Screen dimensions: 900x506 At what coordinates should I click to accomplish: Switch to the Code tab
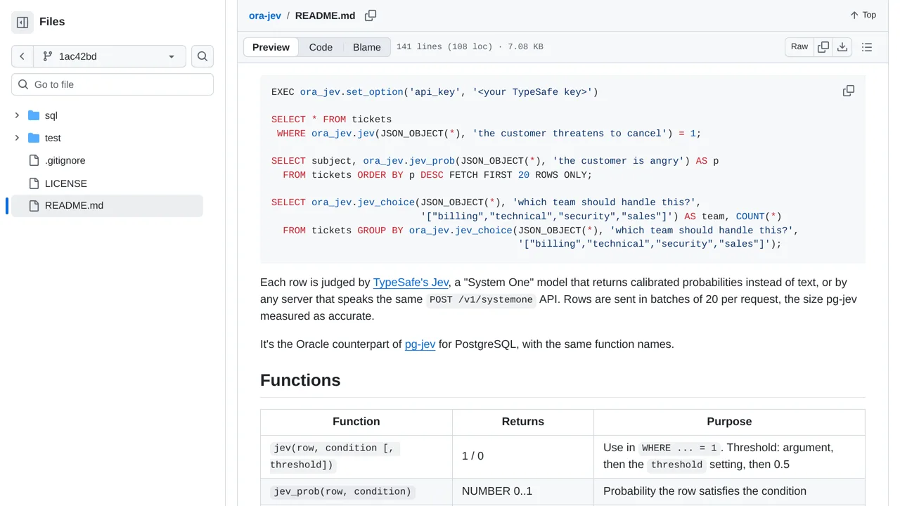(321, 47)
